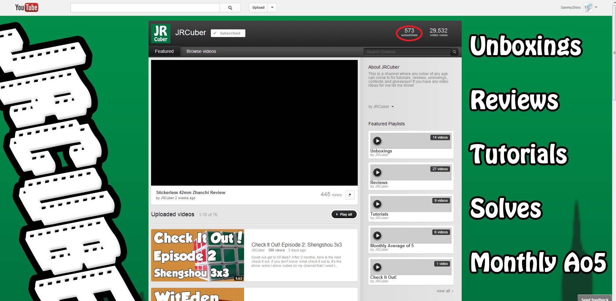Viewport: 616px width, 301px height.
Task: Click the 27 videos badge
Action: [x=440, y=169]
